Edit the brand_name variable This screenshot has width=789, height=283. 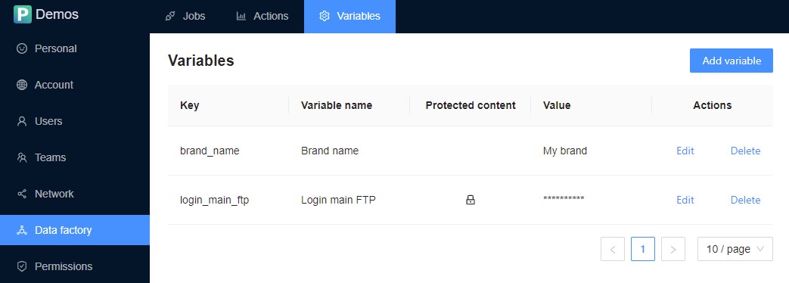tap(685, 151)
